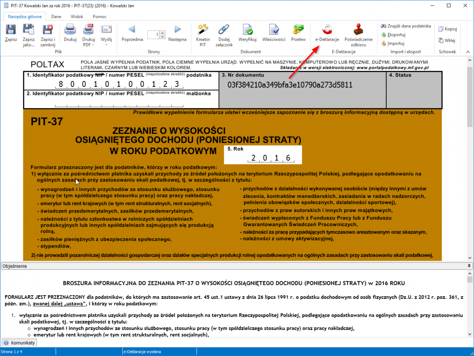Viewport: 474px width, 356px height.
Task: Open the e-Deklaracje sending tool
Action: pos(327,32)
